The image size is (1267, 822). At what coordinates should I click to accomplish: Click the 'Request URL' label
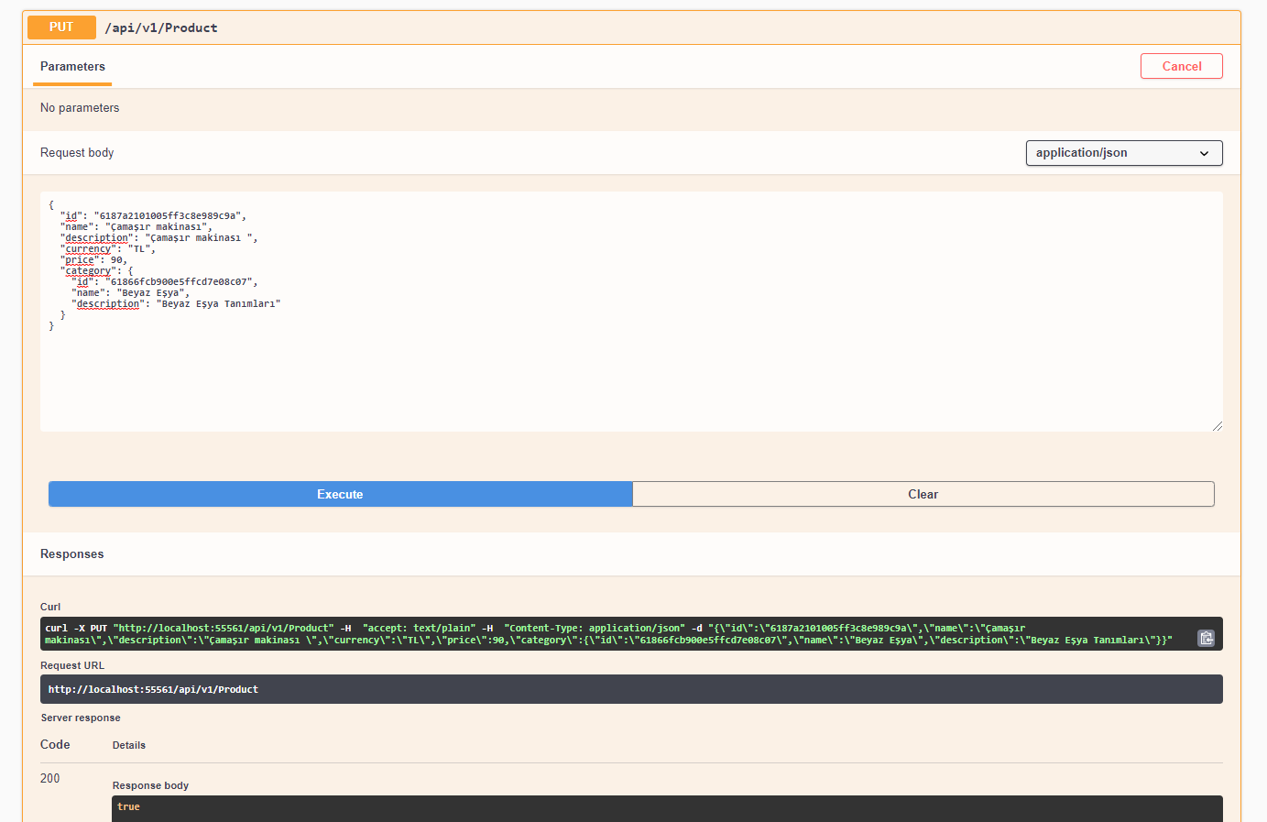[72, 665]
